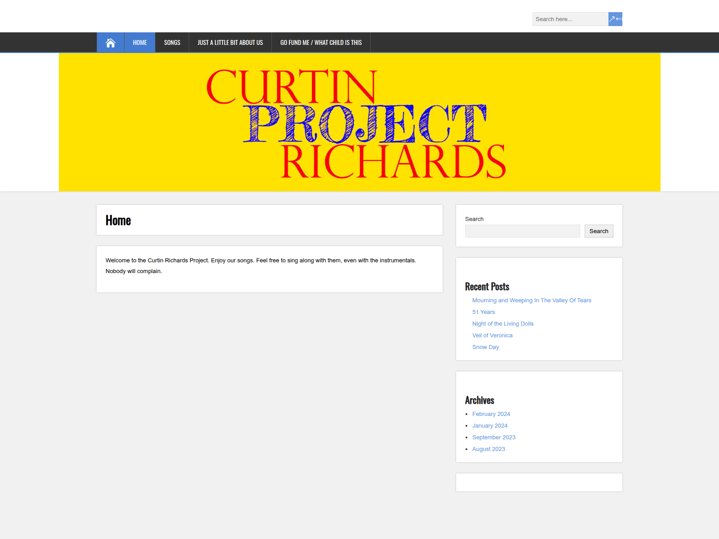
Task: View September 2023 archive
Action: point(494,437)
